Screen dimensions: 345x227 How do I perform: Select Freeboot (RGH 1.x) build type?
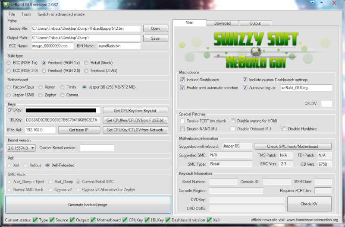(61, 63)
